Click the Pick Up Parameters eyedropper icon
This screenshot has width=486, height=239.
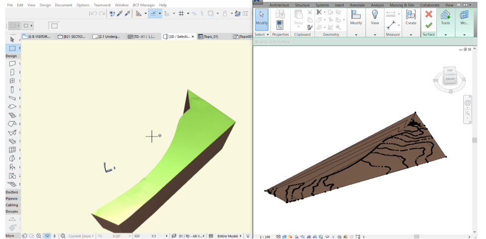coord(120,13)
